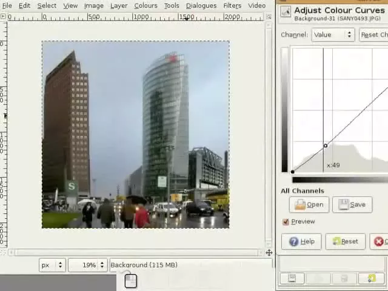388x291 pixels.
Task: Open the Layer menu
Action: tap(119, 5)
